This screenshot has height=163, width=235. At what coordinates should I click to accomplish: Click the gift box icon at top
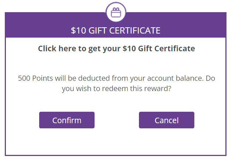pos(116,13)
